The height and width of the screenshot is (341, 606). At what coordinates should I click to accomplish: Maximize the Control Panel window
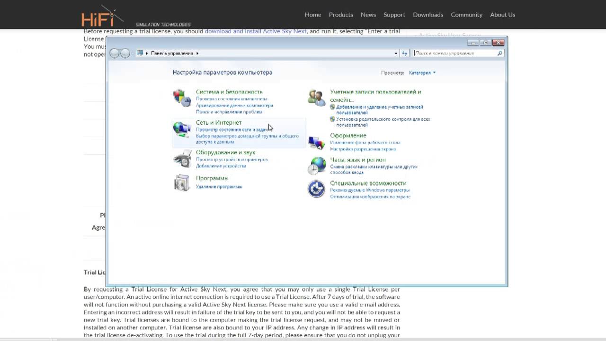click(485, 43)
